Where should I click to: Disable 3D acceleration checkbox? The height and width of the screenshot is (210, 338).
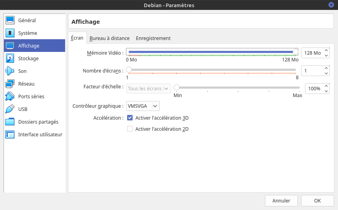tap(130, 118)
